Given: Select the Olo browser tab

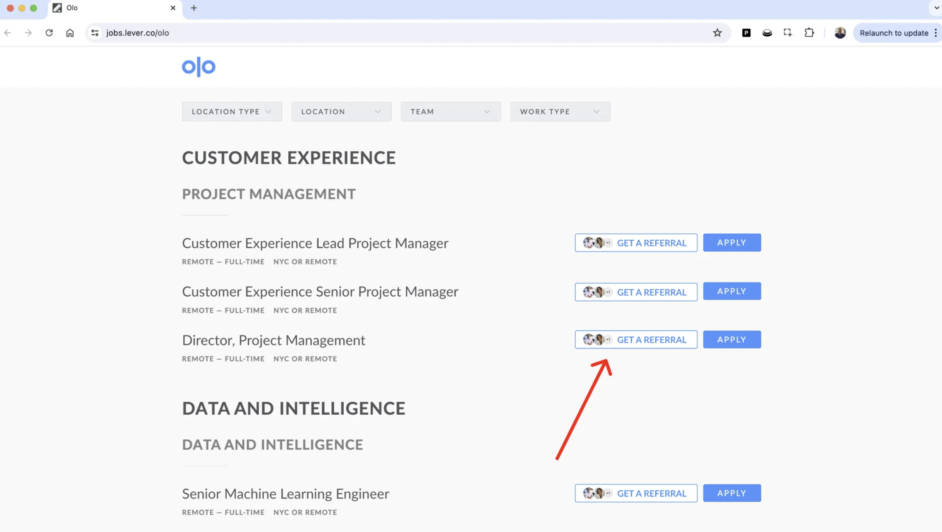Looking at the screenshot, I should pos(110,8).
